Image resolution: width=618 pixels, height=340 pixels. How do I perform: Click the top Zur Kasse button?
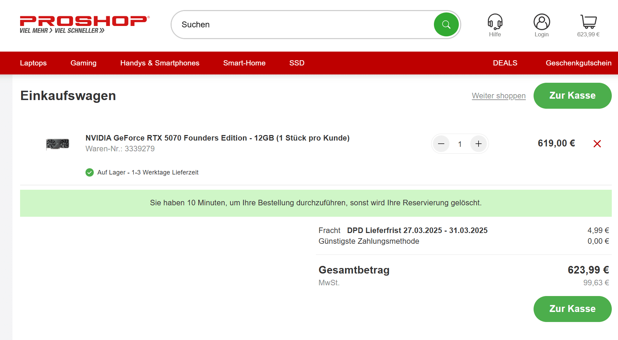(572, 96)
